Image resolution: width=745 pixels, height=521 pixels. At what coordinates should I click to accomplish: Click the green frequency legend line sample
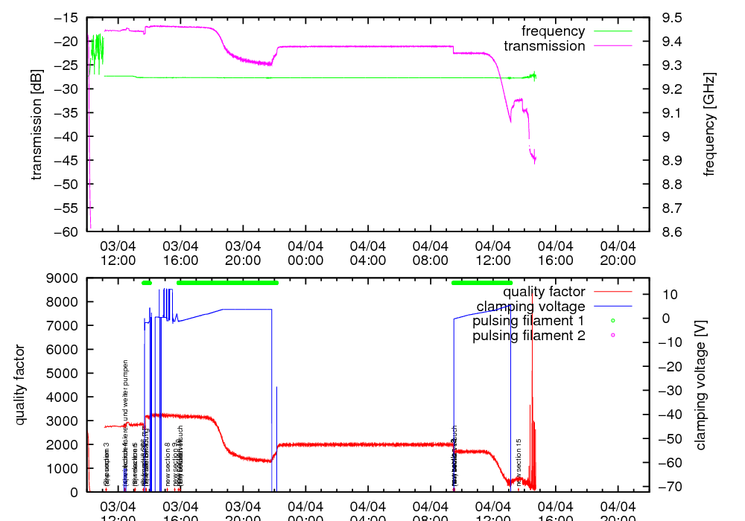612,31
